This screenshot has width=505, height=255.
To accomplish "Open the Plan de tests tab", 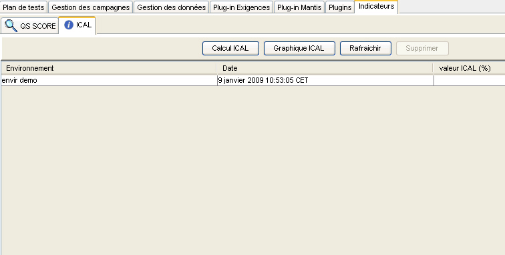I will click(24, 7).
